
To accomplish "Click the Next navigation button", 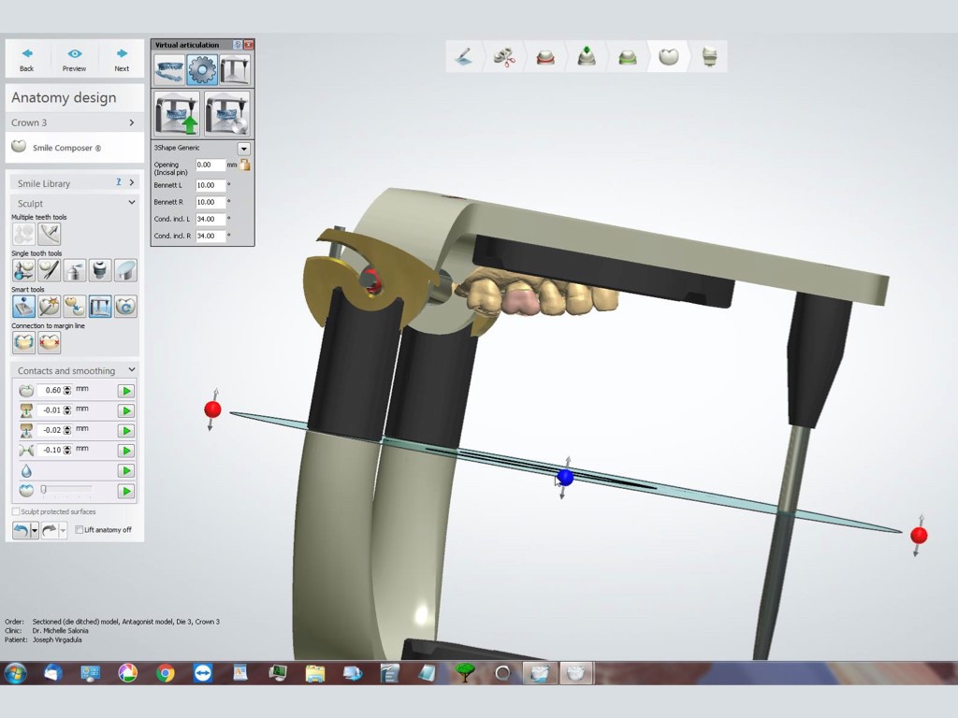I will (121, 58).
